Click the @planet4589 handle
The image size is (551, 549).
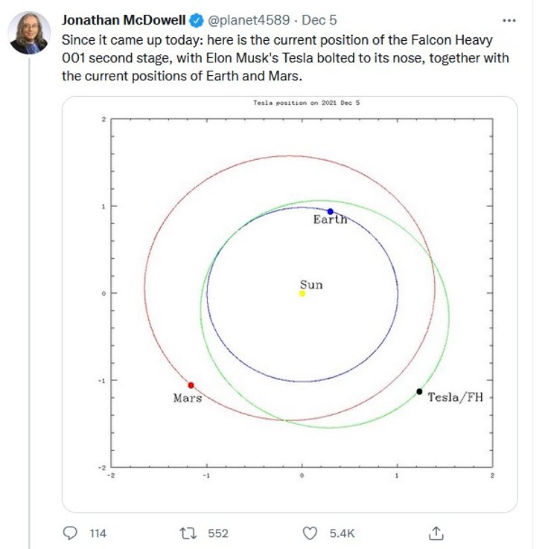coord(249,19)
